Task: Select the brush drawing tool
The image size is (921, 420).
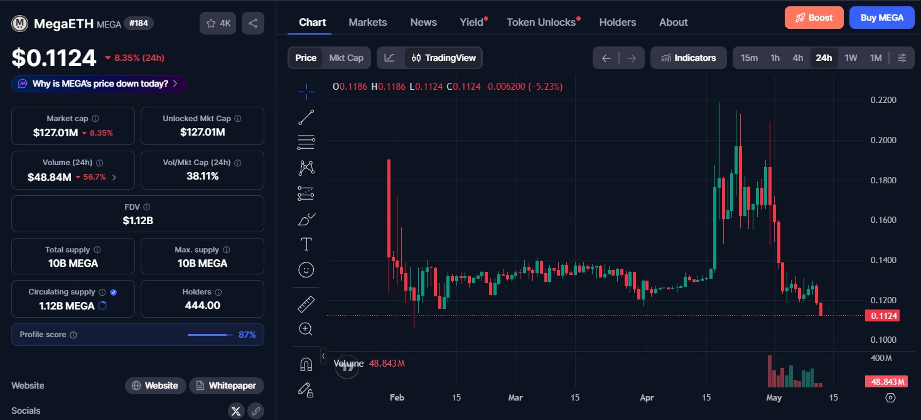Action: coord(306,219)
